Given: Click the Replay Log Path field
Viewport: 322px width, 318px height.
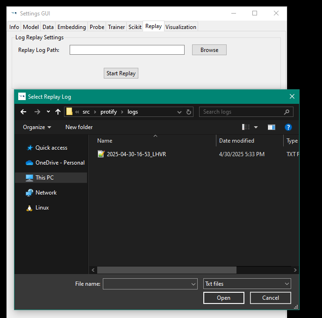Looking at the screenshot, I should point(127,50).
